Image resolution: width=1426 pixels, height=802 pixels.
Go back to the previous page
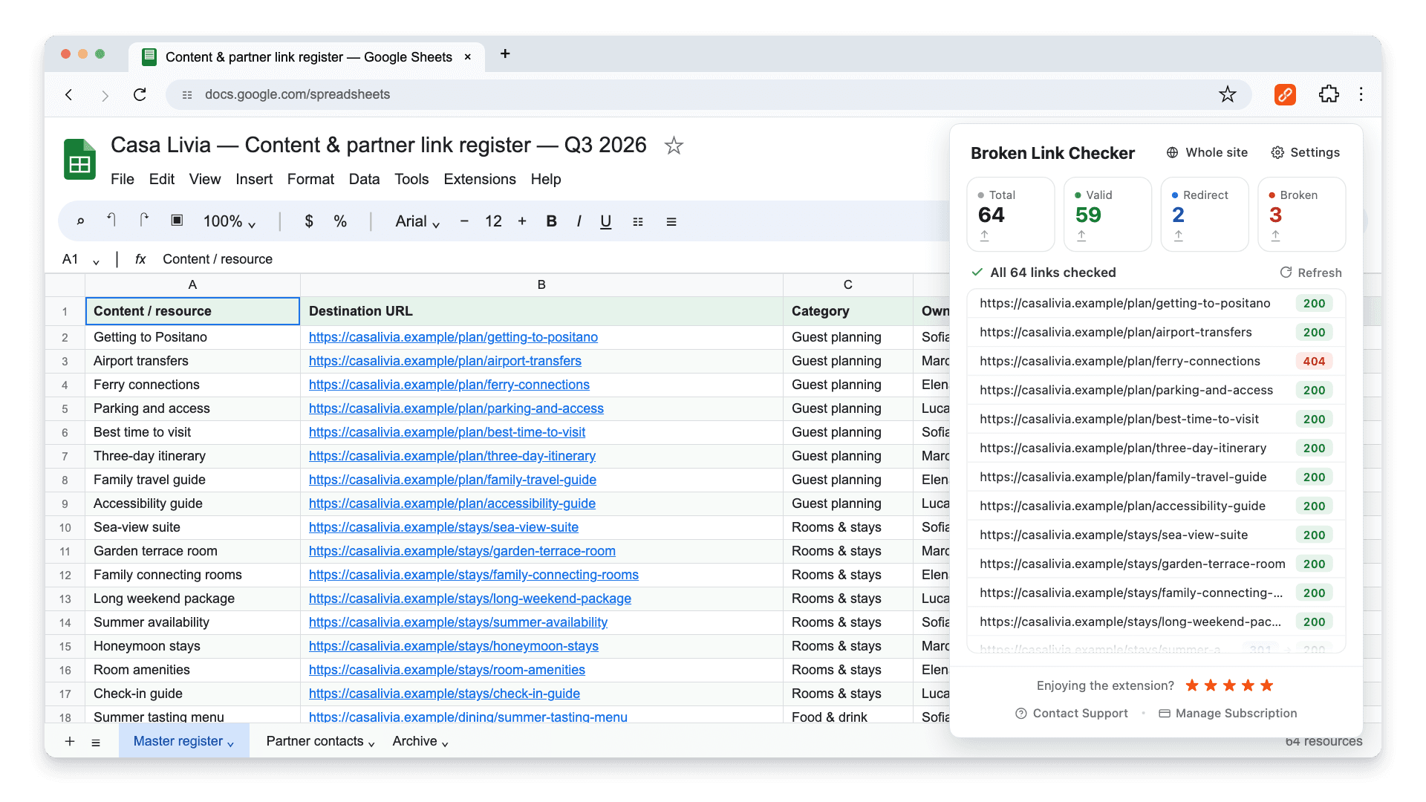[69, 94]
